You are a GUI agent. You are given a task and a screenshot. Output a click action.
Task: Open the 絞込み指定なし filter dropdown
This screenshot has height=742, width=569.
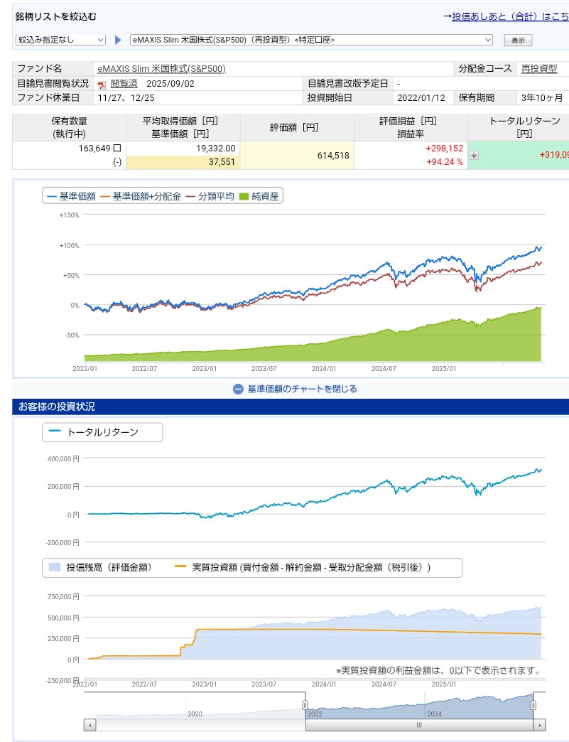60,40
